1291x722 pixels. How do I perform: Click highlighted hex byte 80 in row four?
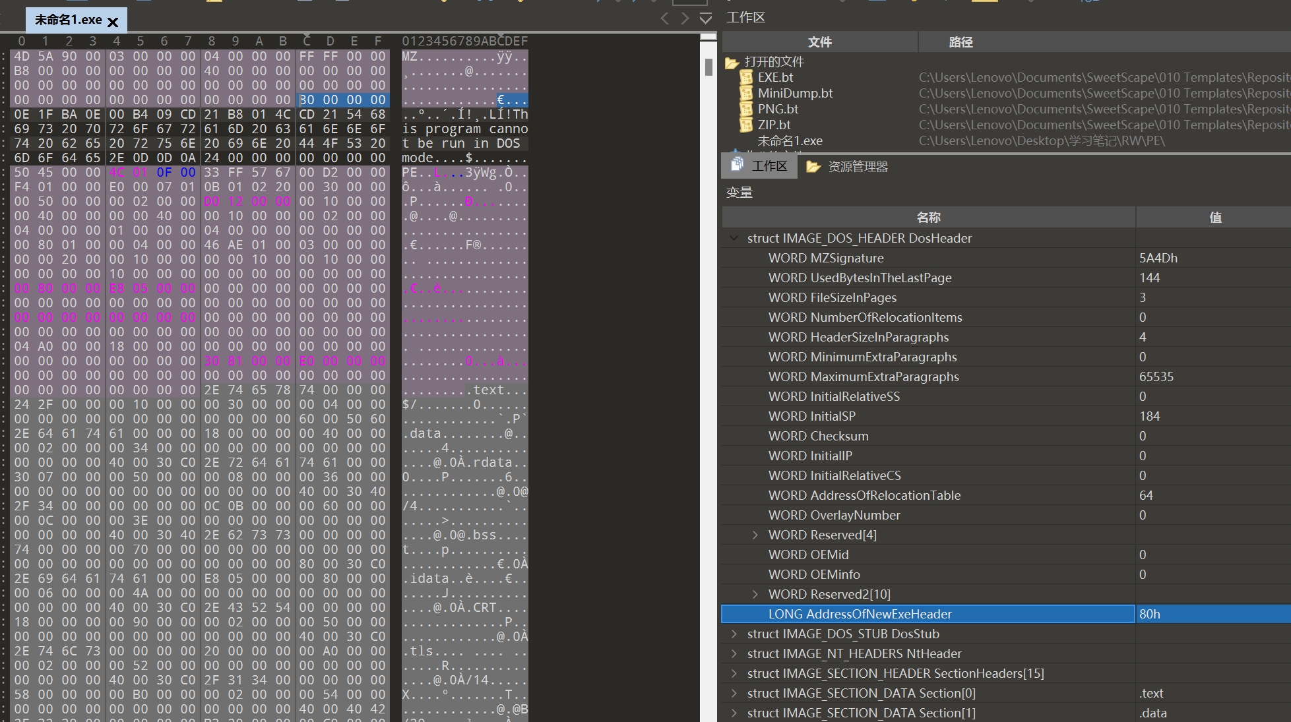click(x=307, y=100)
